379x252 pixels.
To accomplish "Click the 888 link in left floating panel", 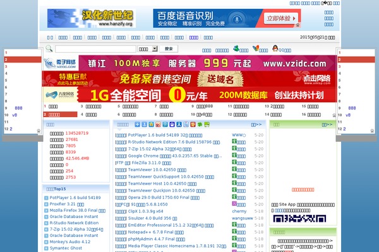I will coord(18,108).
